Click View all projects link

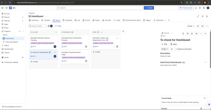point(12,42)
